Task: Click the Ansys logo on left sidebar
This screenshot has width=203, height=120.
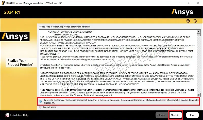Action: click(15, 36)
